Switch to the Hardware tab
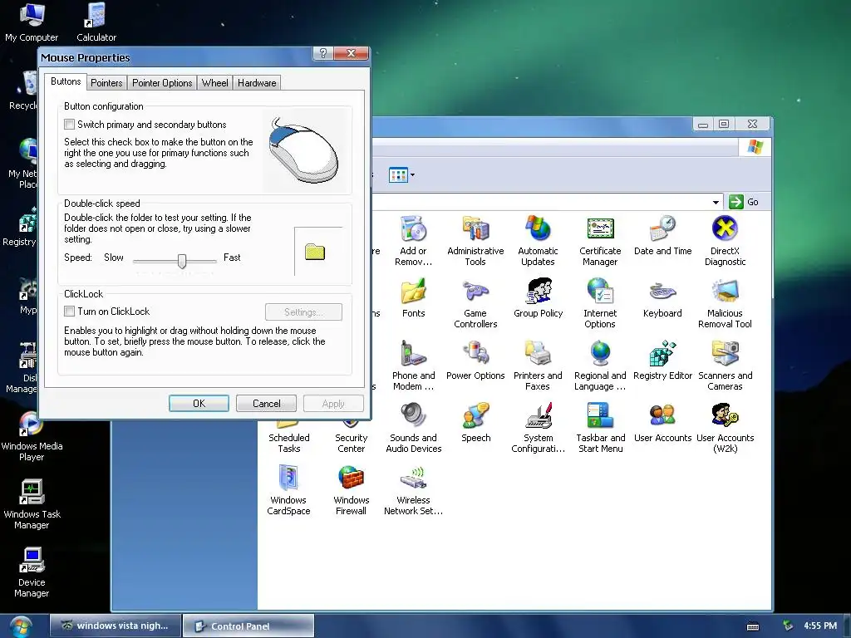The height and width of the screenshot is (638, 851). 258,82
